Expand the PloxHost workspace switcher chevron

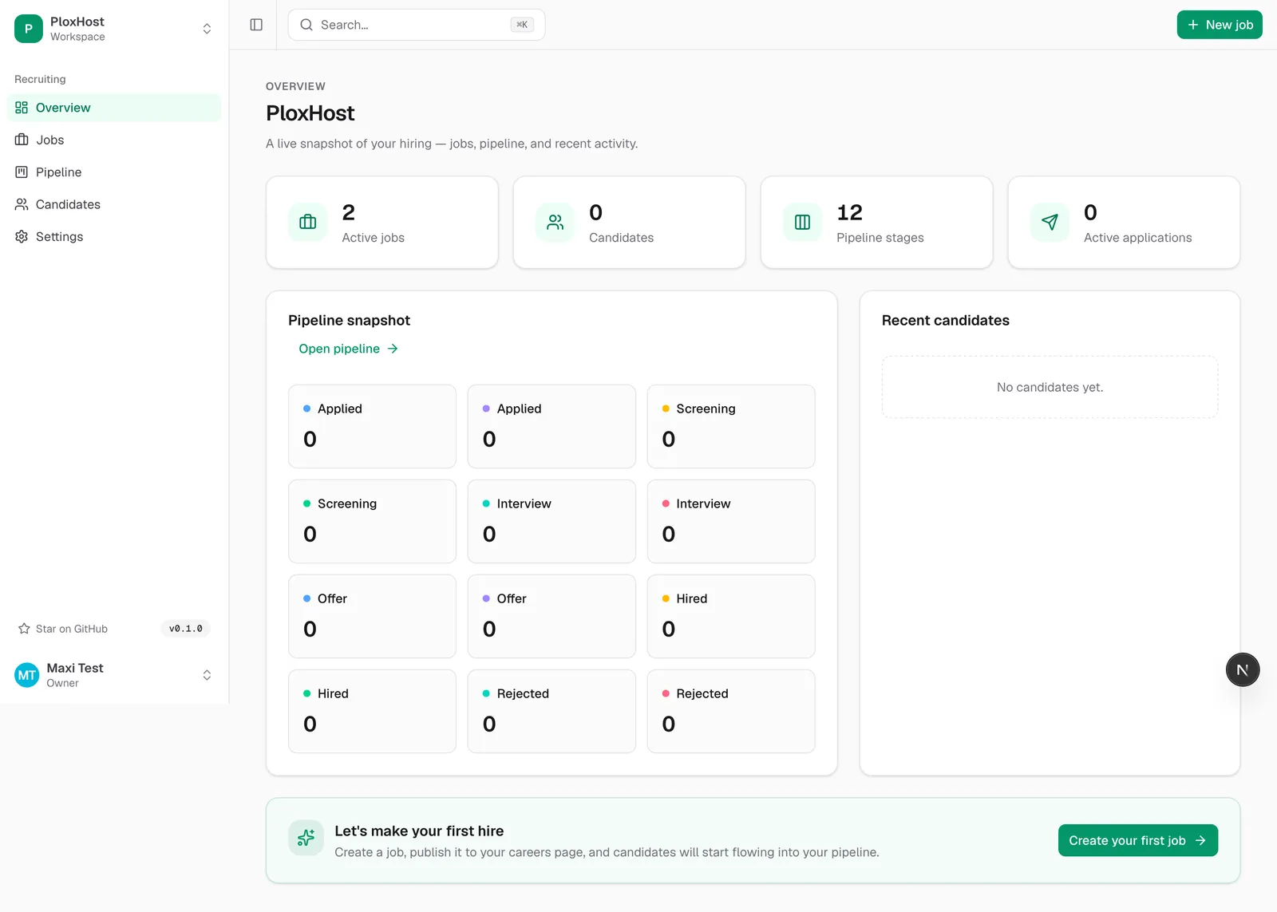pyautogui.click(x=207, y=29)
